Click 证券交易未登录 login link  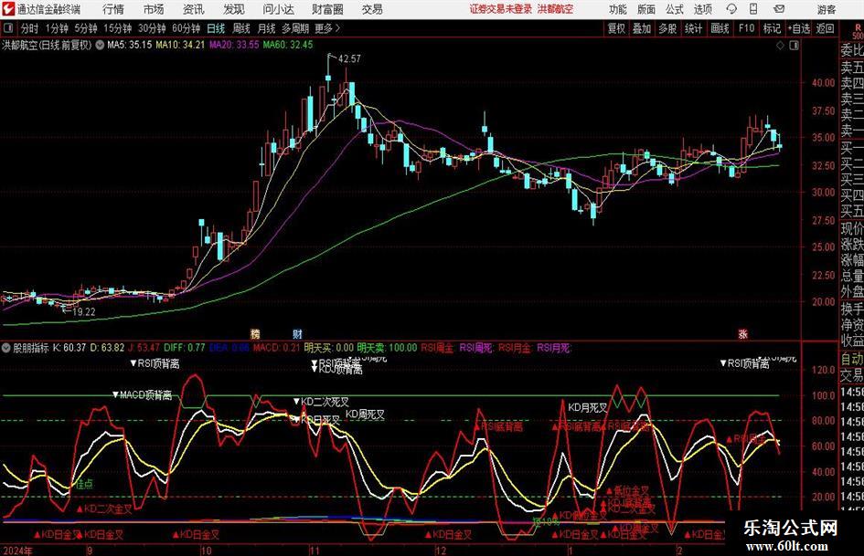[501, 9]
